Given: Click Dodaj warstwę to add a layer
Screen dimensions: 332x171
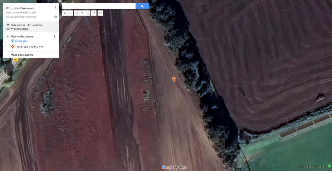Looking at the screenshot, I should point(18,25).
